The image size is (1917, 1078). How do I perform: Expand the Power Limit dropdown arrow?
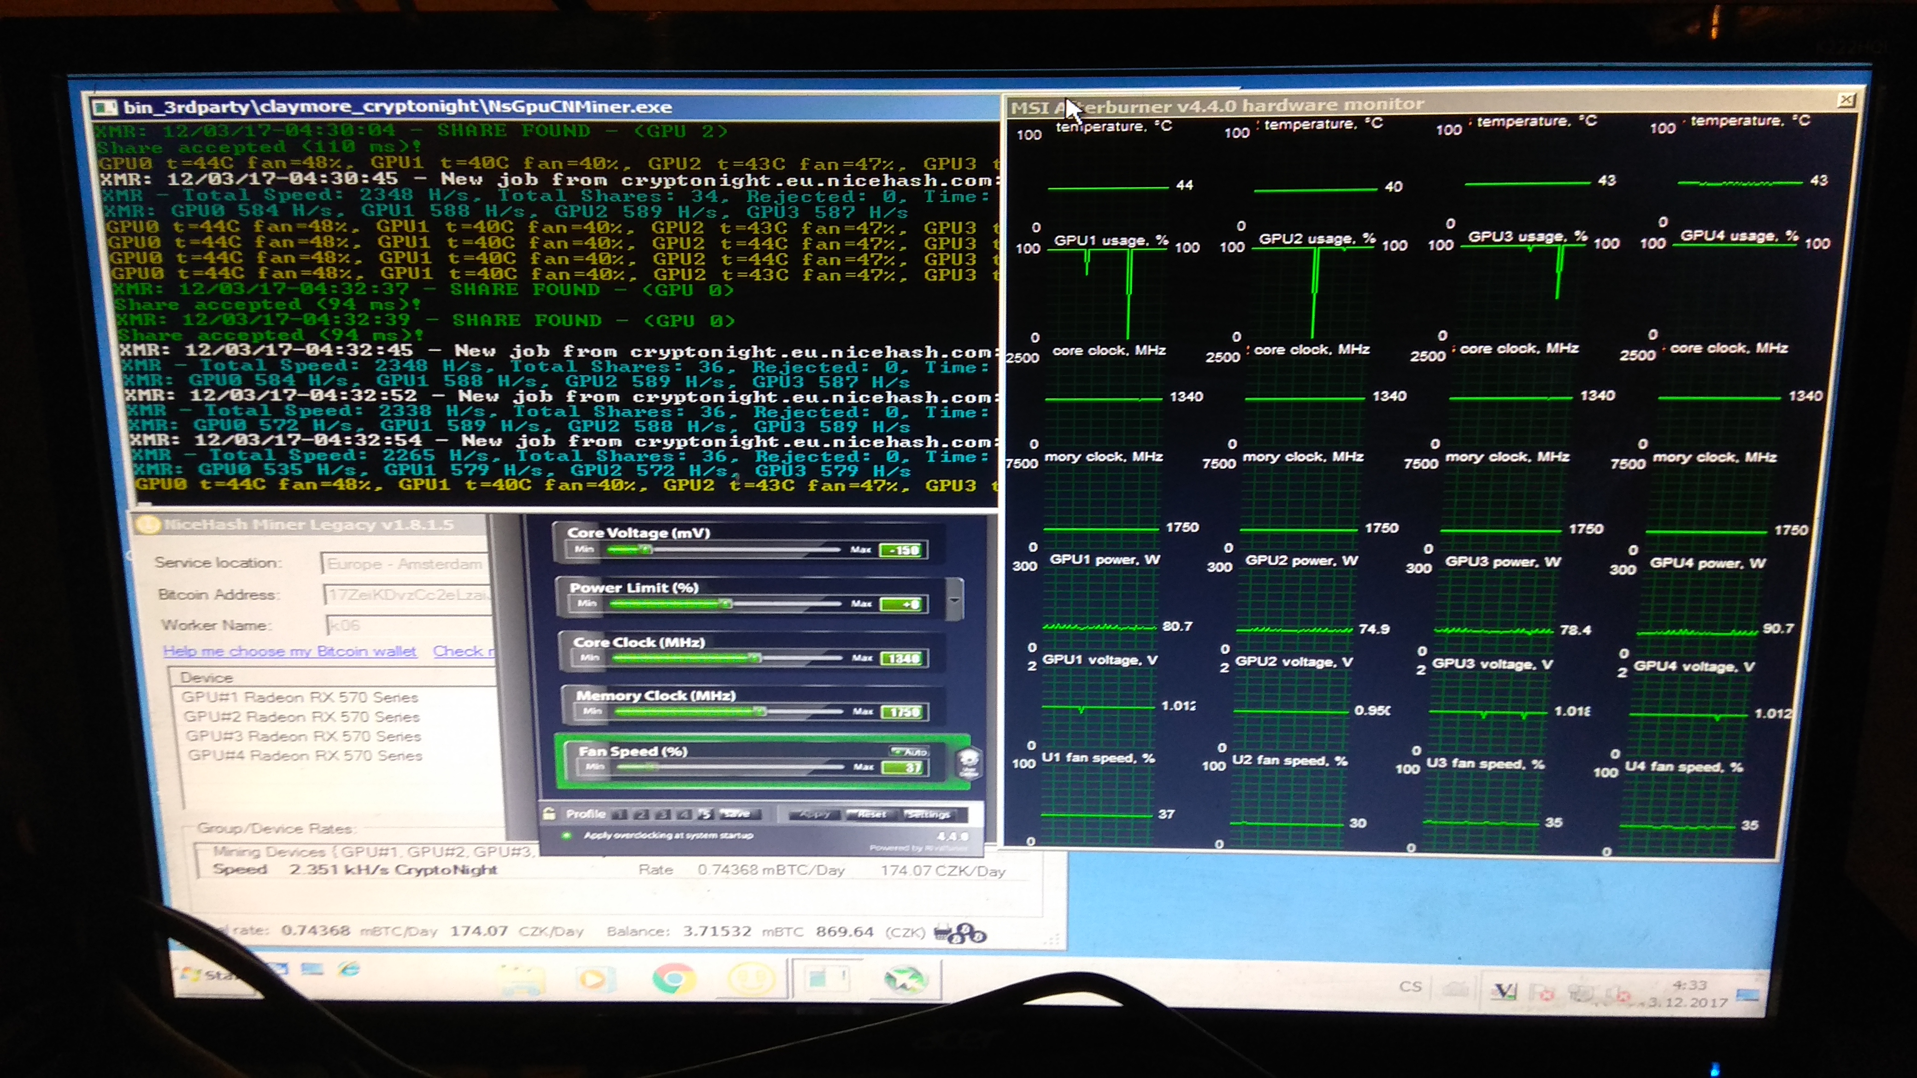click(x=955, y=600)
